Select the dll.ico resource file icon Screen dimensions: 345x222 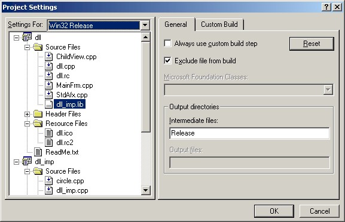tap(48, 133)
